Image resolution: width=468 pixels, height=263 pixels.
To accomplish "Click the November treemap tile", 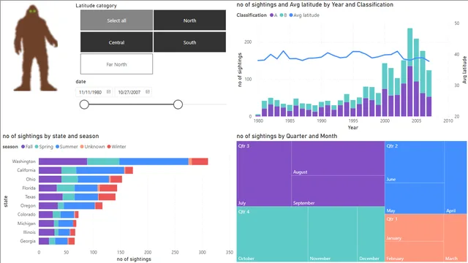I will 333,235.
